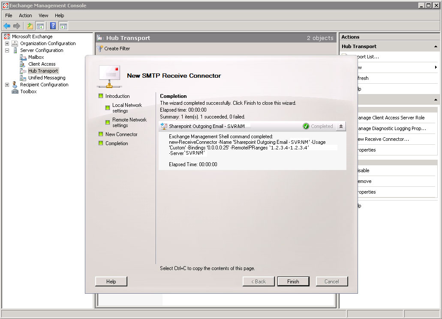Click the Back button in wizard

(259, 282)
